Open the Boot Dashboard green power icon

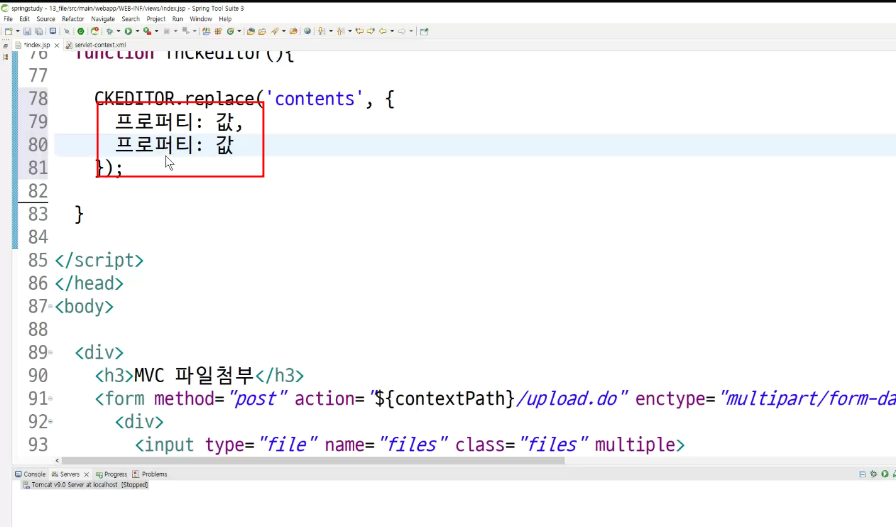81,31
